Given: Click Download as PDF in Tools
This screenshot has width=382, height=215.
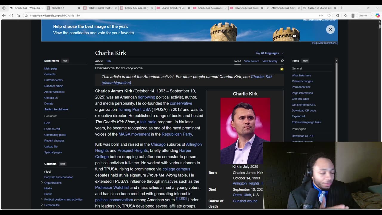Looking at the screenshot, I should 303,136.
